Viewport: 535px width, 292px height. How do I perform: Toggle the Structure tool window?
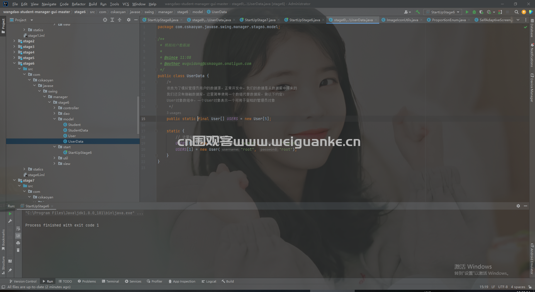pyautogui.click(x=3, y=265)
